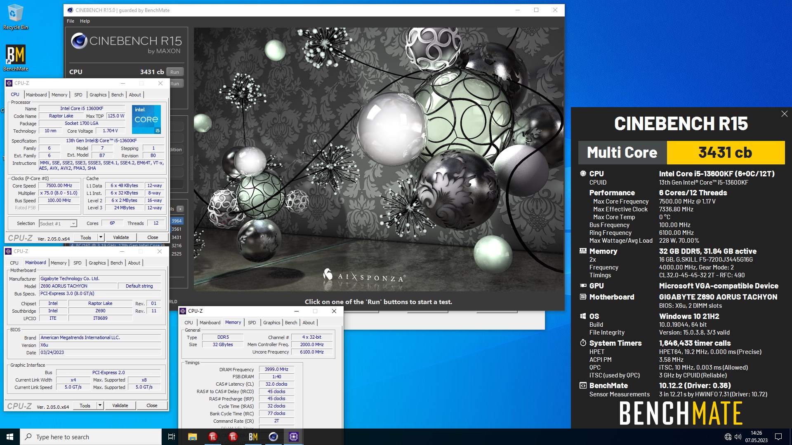This screenshot has height=445, width=792.
Task: Open the volume control in system tray
Action: tap(738, 437)
